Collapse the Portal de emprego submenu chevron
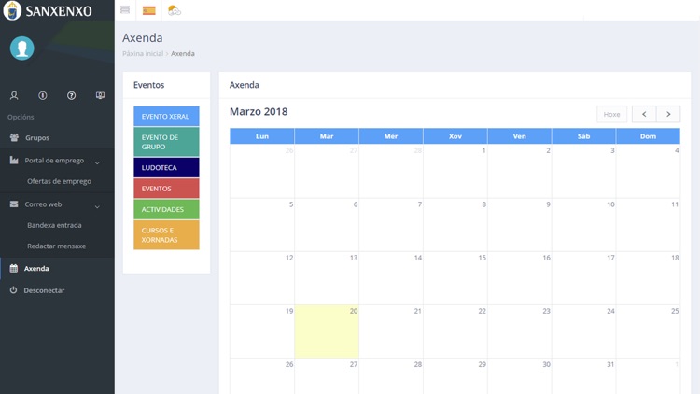 coord(97,162)
